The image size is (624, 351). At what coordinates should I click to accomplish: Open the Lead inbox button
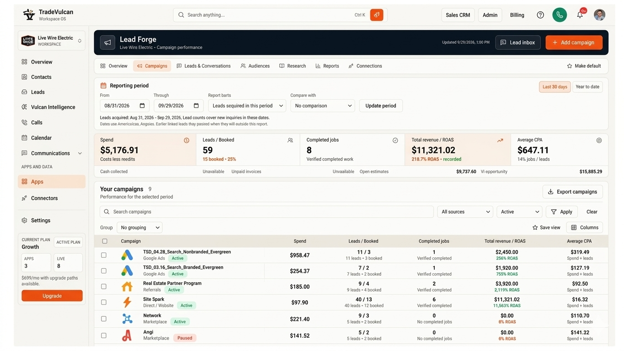pyautogui.click(x=518, y=43)
